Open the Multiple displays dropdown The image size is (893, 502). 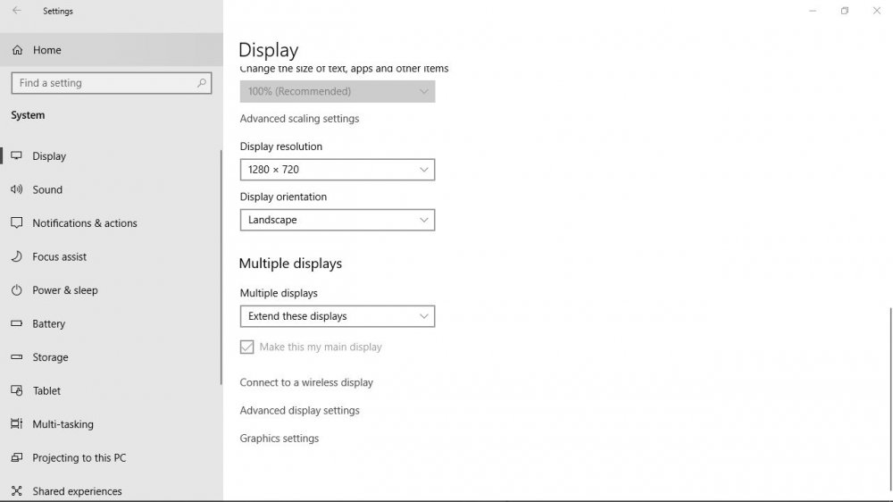pos(337,316)
